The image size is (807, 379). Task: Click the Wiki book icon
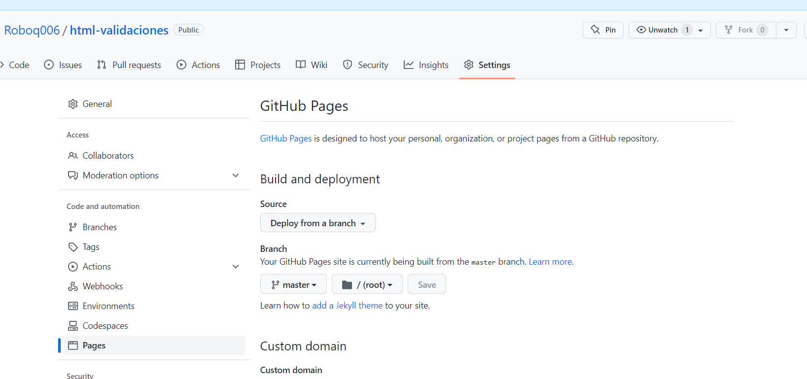click(x=301, y=65)
